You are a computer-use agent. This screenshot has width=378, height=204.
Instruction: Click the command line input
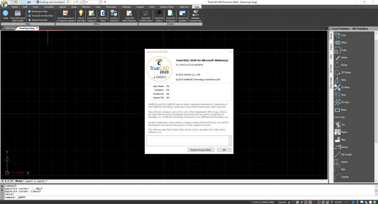[x=188, y=197]
